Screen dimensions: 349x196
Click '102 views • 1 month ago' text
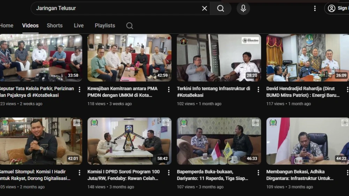(x=199, y=104)
